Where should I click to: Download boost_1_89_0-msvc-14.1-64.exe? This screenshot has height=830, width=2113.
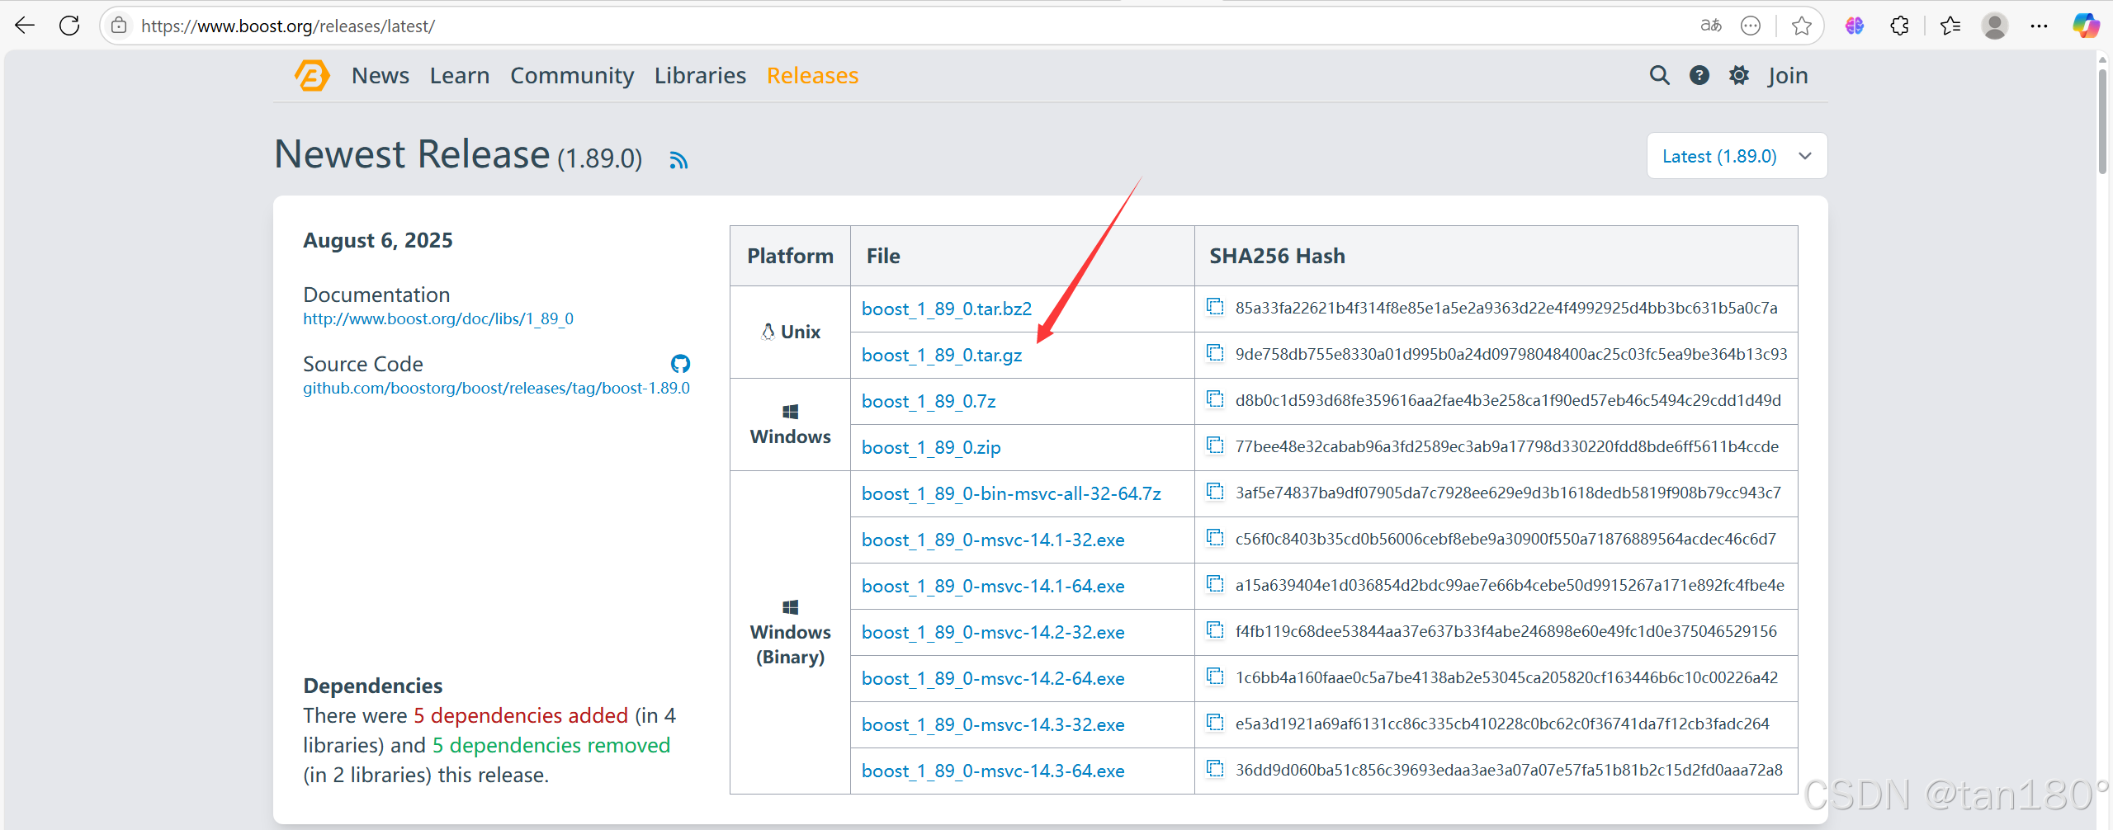(993, 586)
